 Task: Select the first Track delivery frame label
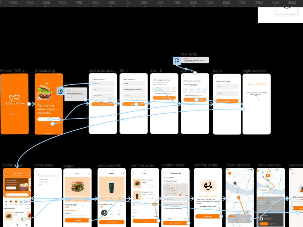[x=238, y=165]
